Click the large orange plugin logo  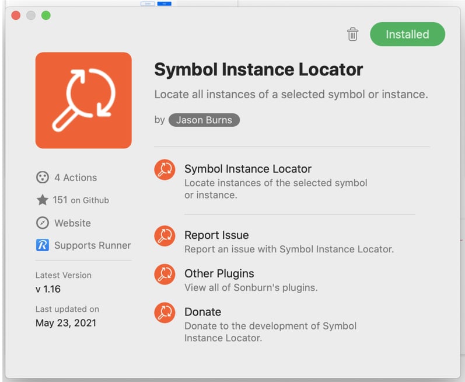83,100
